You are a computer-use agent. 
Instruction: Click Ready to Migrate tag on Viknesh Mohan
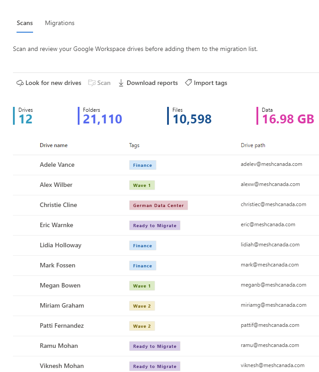point(155,366)
